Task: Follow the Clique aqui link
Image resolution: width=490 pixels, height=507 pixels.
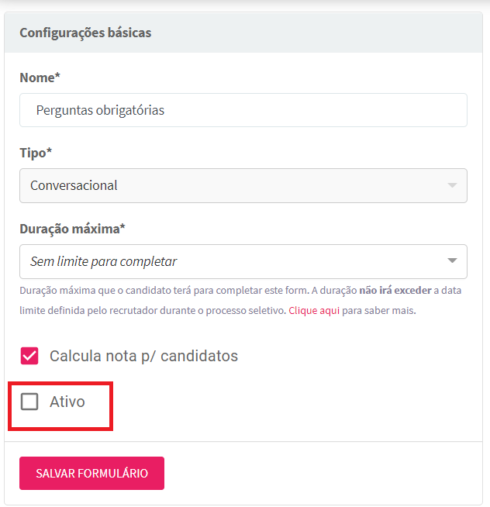Action: click(x=314, y=311)
